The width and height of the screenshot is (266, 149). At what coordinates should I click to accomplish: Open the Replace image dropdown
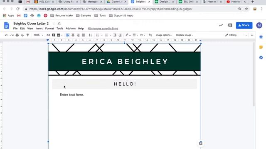(185, 35)
